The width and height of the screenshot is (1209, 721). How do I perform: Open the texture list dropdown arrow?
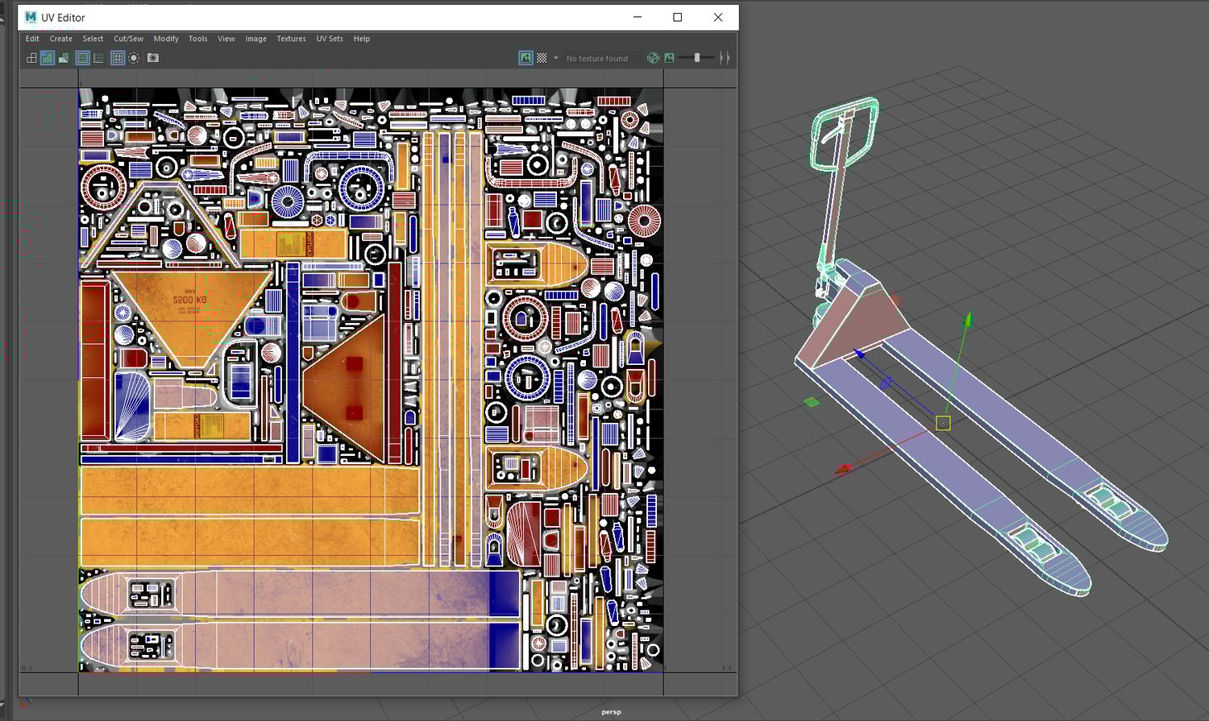(555, 58)
